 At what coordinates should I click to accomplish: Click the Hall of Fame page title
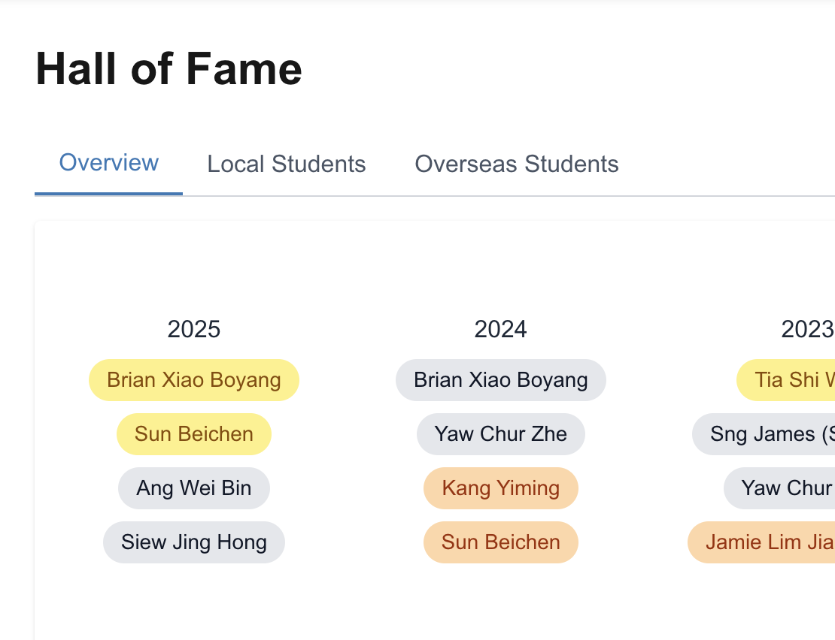pos(169,69)
